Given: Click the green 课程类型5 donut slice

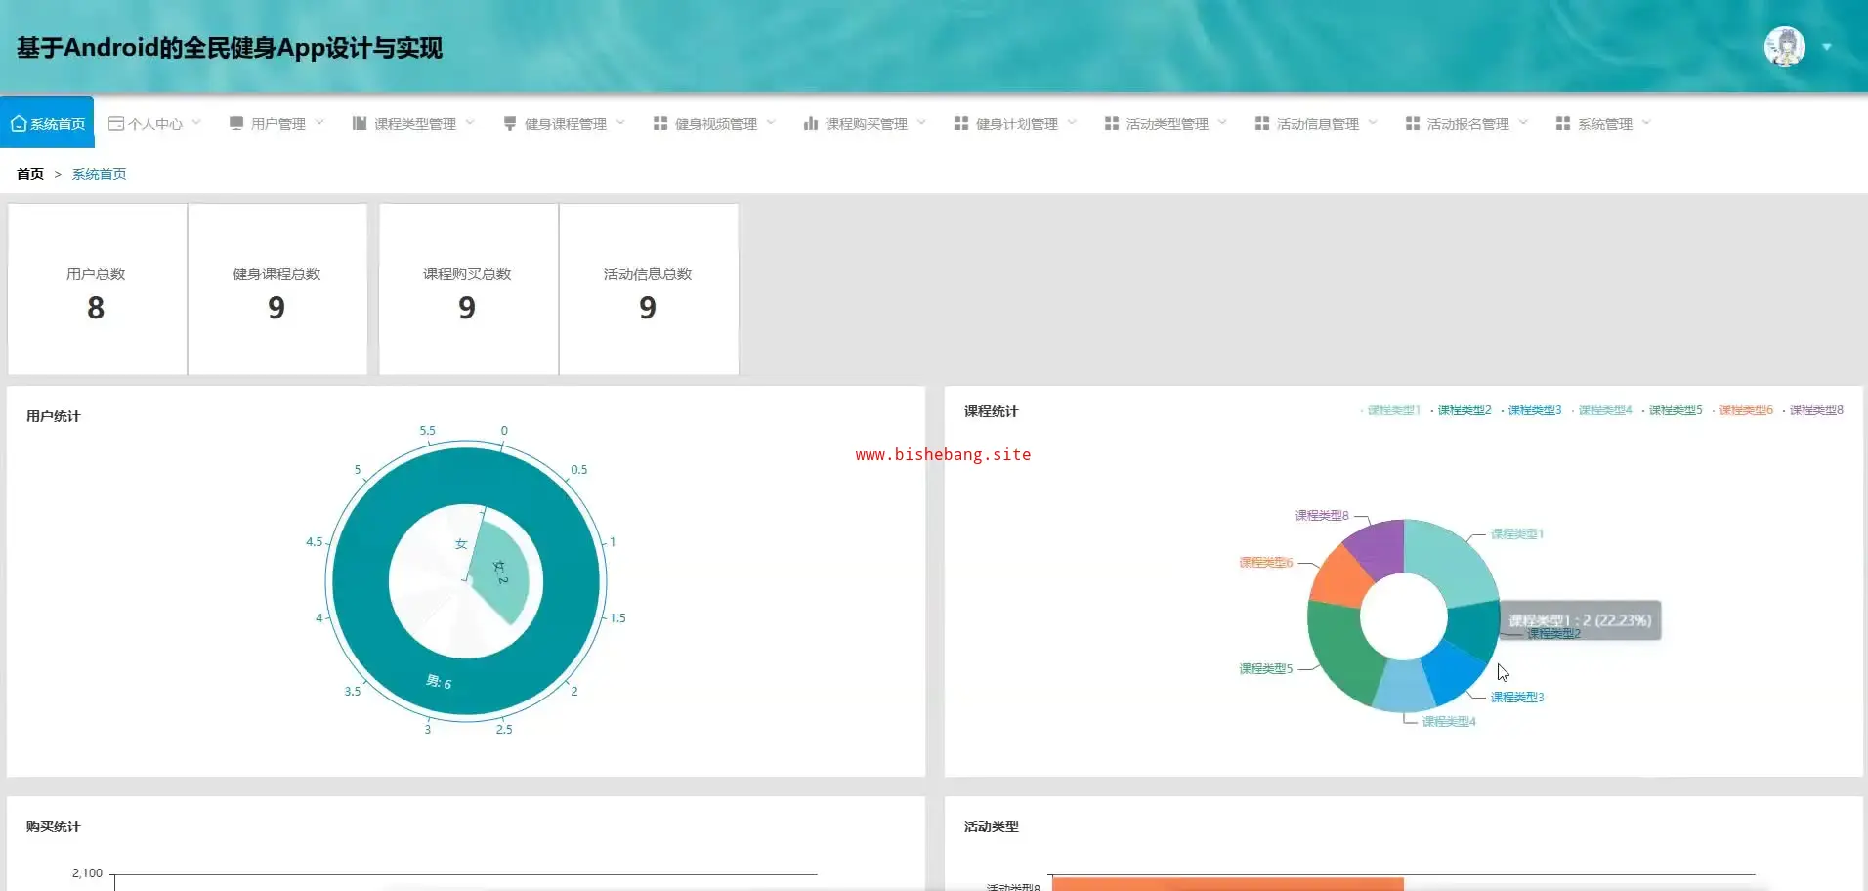Looking at the screenshot, I should point(1343,650).
